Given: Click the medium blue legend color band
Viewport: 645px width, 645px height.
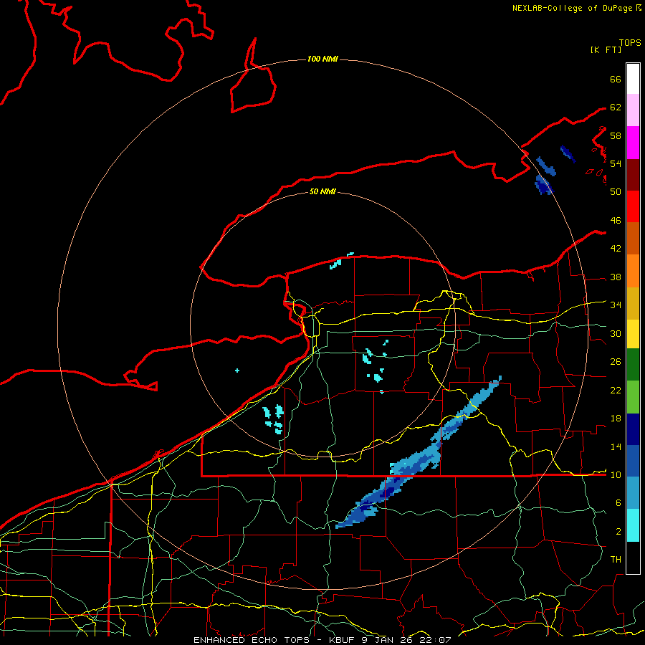Looking at the screenshot, I should click(x=633, y=461).
